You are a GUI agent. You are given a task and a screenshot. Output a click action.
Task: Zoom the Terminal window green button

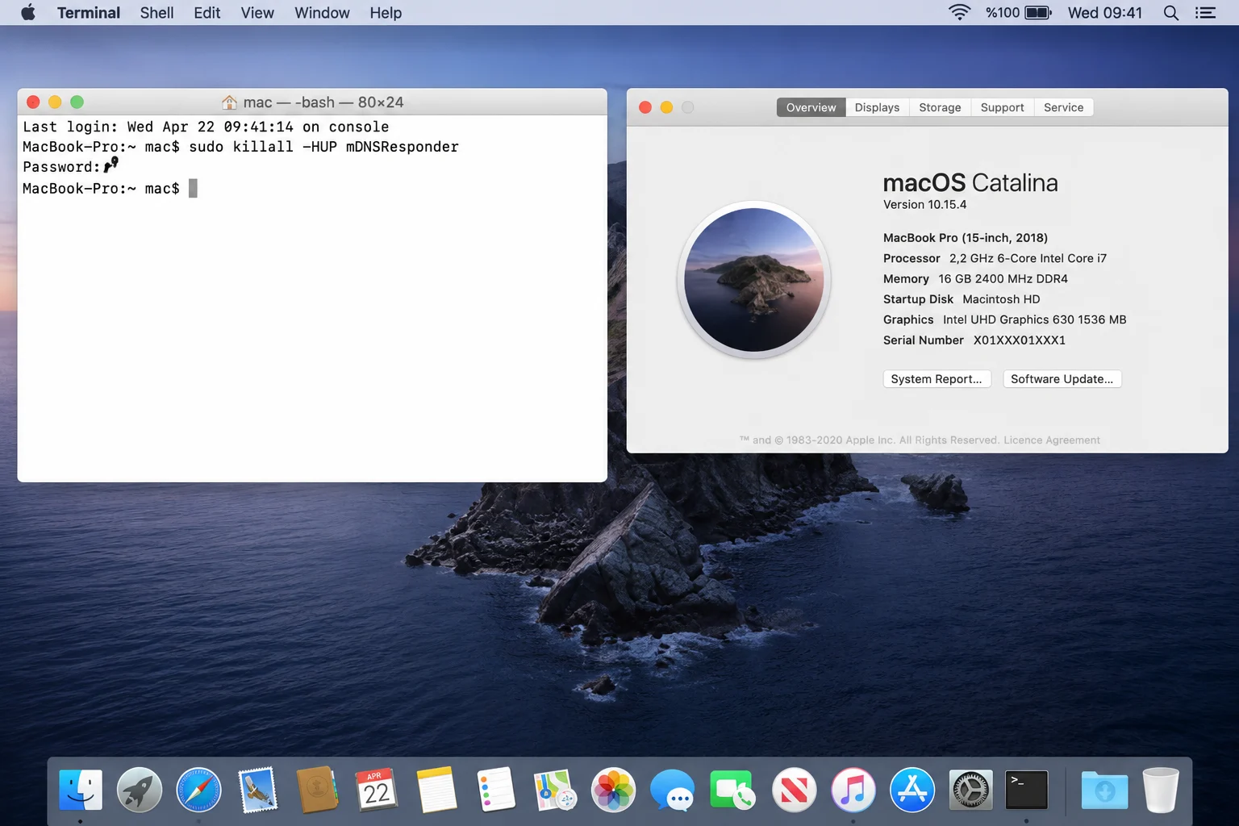pyautogui.click(x=77, y=102)
